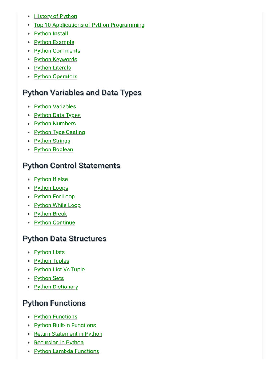279x372 pixels.
Task: Click the Python If else link
Action: tap(51, 179)
